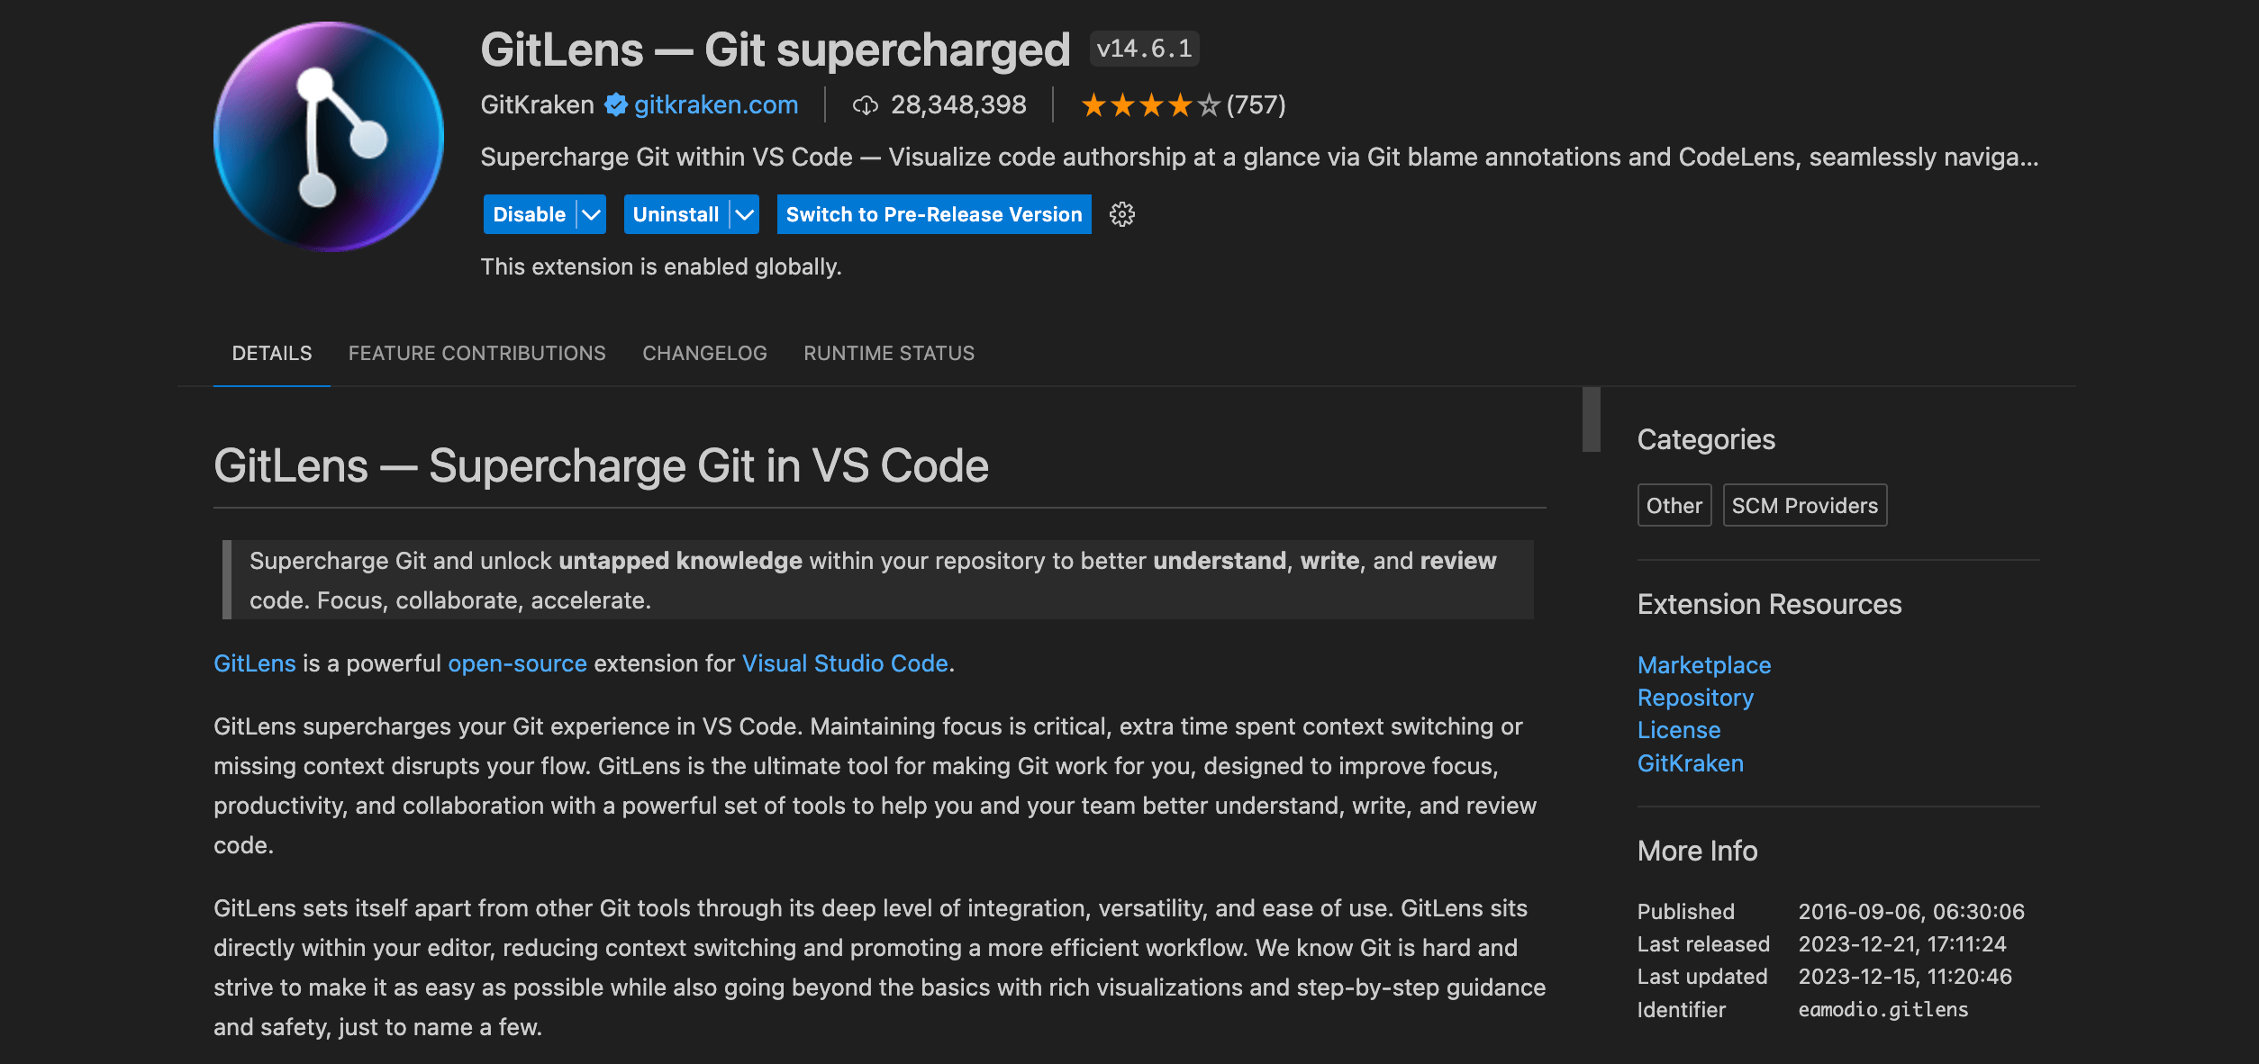Click the SCM Providers category tag
The width and height of the screenshot is (2259, 1064).
point(1804,506)
